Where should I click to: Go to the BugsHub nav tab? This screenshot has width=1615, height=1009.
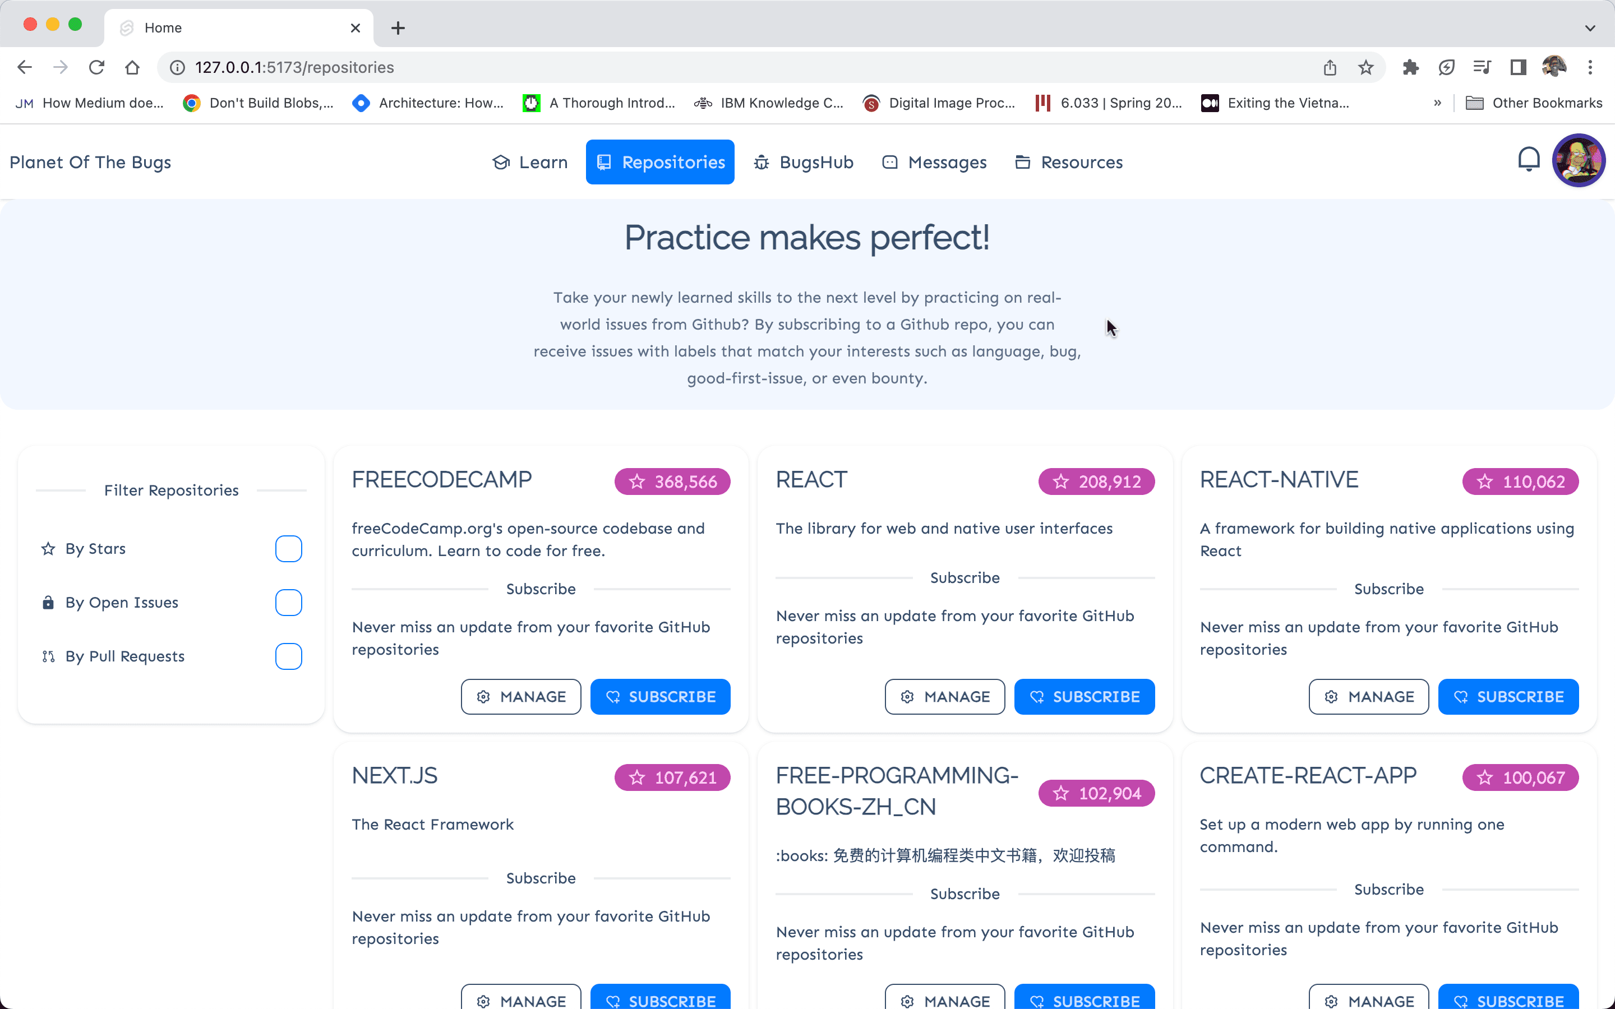[x=804, y=162]
